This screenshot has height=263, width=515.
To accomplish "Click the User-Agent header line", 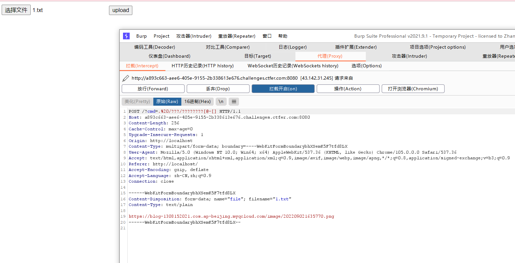I will (x=293, y=152).
